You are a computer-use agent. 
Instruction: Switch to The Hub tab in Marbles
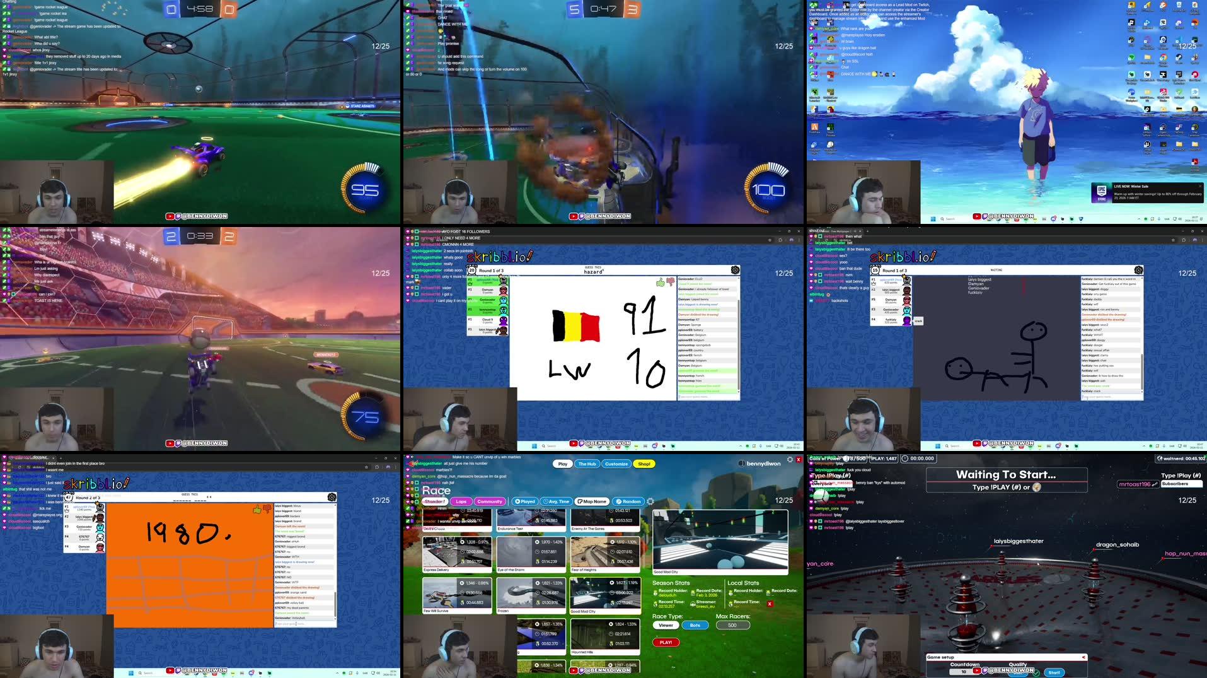[x=587, y=464]
